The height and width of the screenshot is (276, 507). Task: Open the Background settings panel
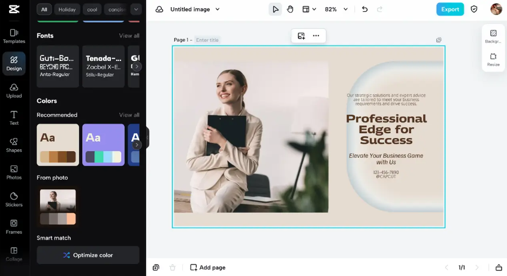pyautogui.click(x=493, y=36)
